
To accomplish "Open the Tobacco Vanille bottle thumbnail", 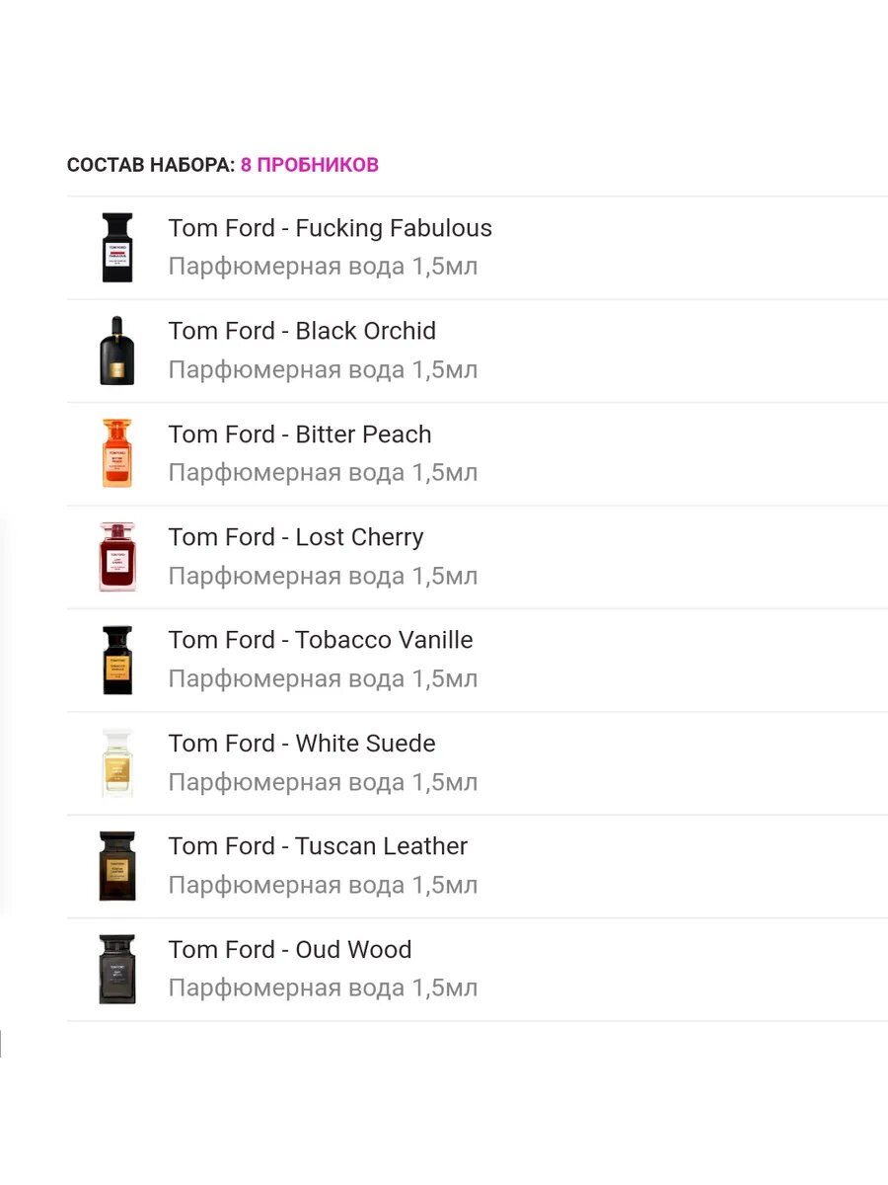I will tap(117, 660).
